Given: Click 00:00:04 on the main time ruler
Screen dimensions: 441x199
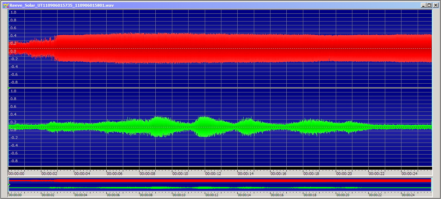Looking at the screenshot, I should pyautogui.click(x=82, y=174).
